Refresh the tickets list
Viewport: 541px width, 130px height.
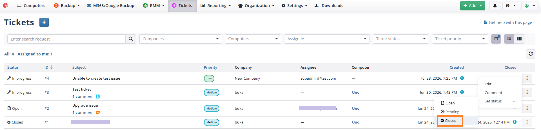[531, 54]
